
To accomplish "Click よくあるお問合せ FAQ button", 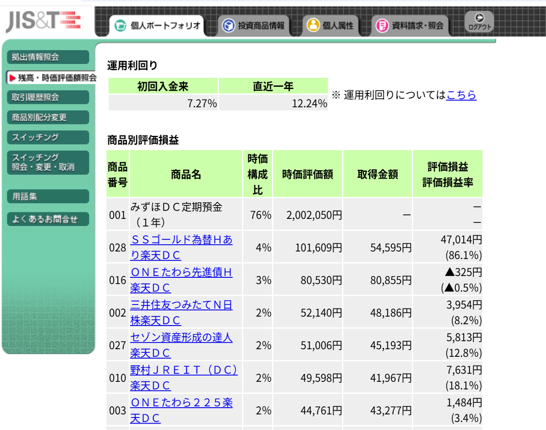I will tap(48, 219).
